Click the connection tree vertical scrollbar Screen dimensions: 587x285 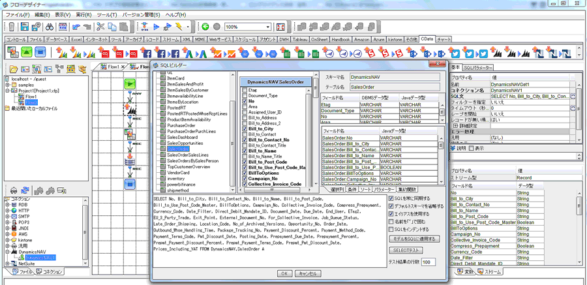[85, 232]
